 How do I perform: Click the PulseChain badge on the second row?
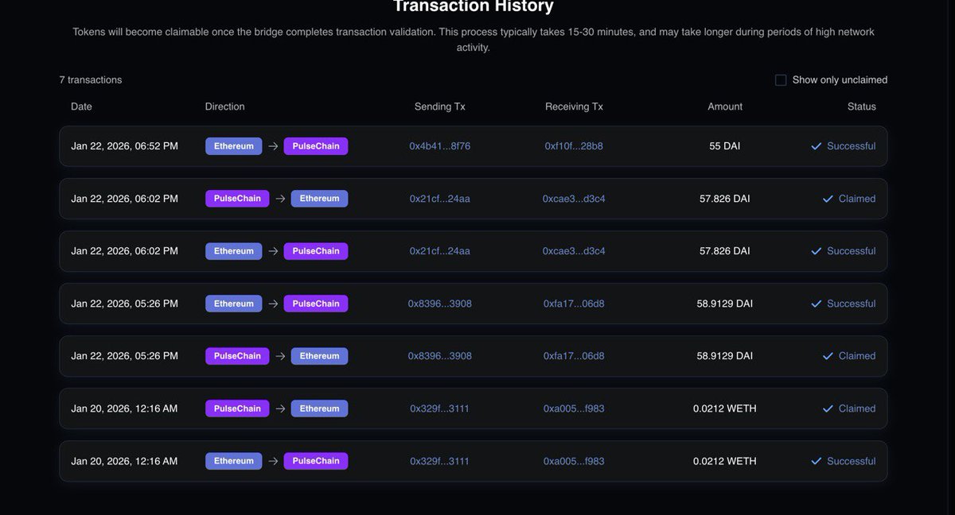236,197
